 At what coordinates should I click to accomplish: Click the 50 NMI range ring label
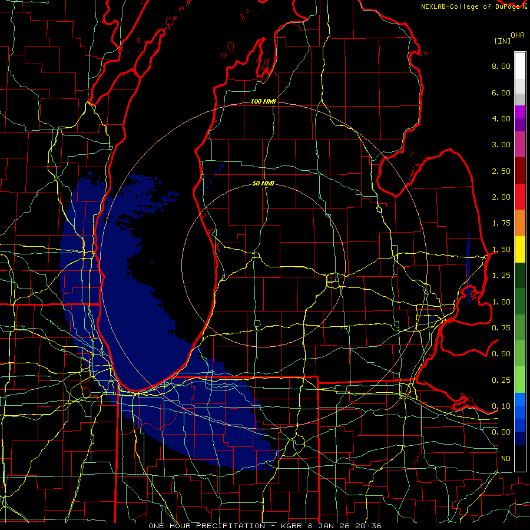tap(263, 184)
